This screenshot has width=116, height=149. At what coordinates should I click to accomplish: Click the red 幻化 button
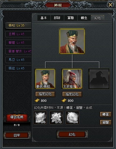coord(72,135)
